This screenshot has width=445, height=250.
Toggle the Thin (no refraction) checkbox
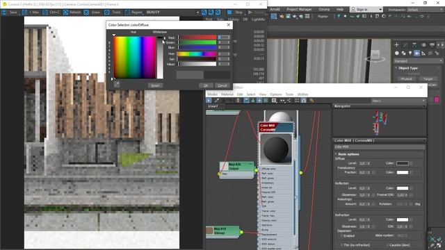[x=341, y=245]
